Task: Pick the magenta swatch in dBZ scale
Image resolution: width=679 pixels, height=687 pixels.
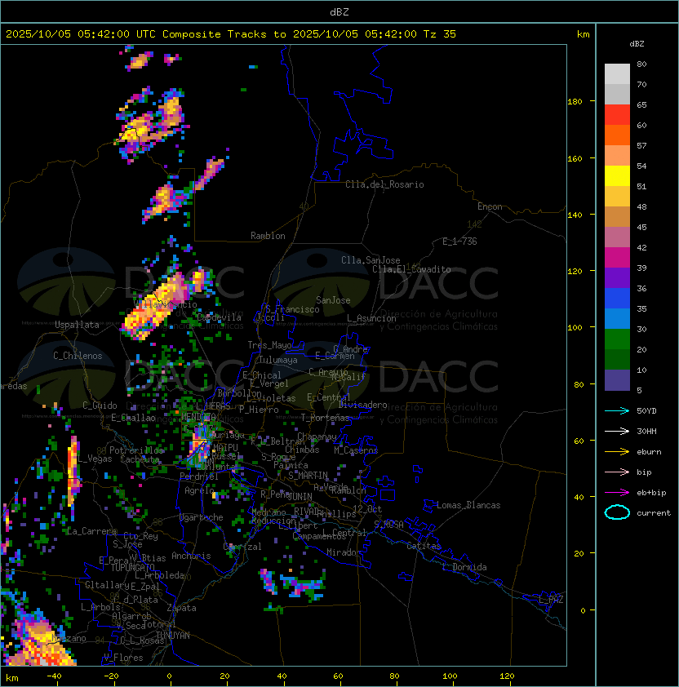Action: [x=617, y=257]
